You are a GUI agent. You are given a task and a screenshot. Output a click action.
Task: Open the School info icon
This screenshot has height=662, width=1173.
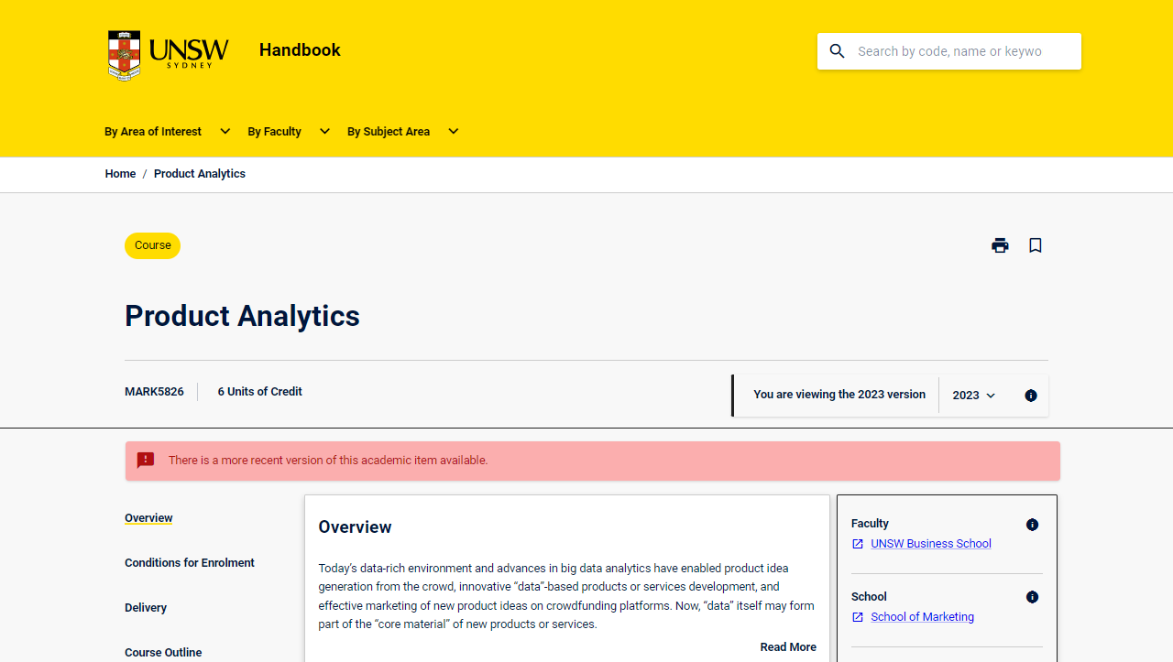pos(1032,597)
